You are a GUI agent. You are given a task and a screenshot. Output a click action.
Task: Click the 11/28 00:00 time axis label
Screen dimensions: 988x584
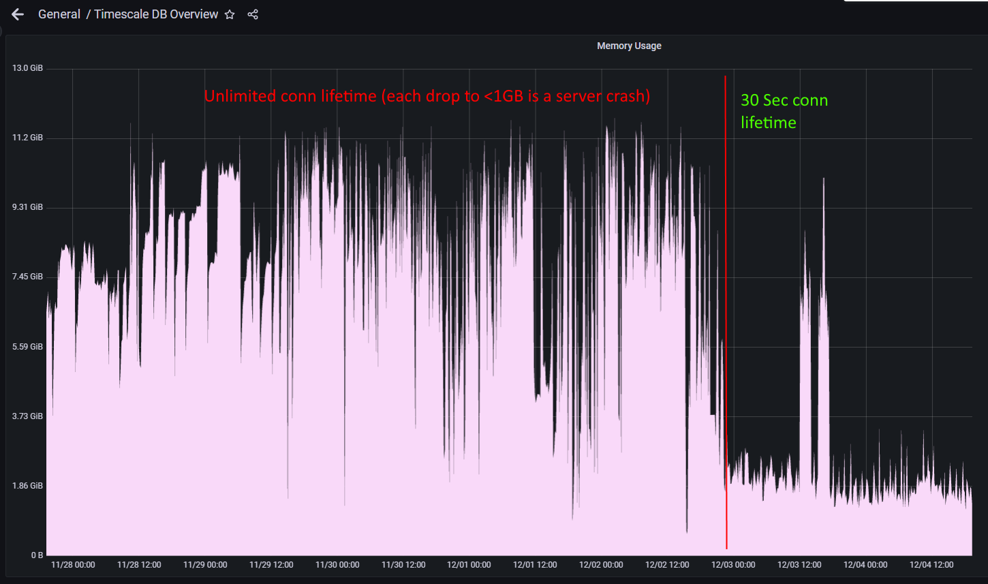click(x=73, y=565)
